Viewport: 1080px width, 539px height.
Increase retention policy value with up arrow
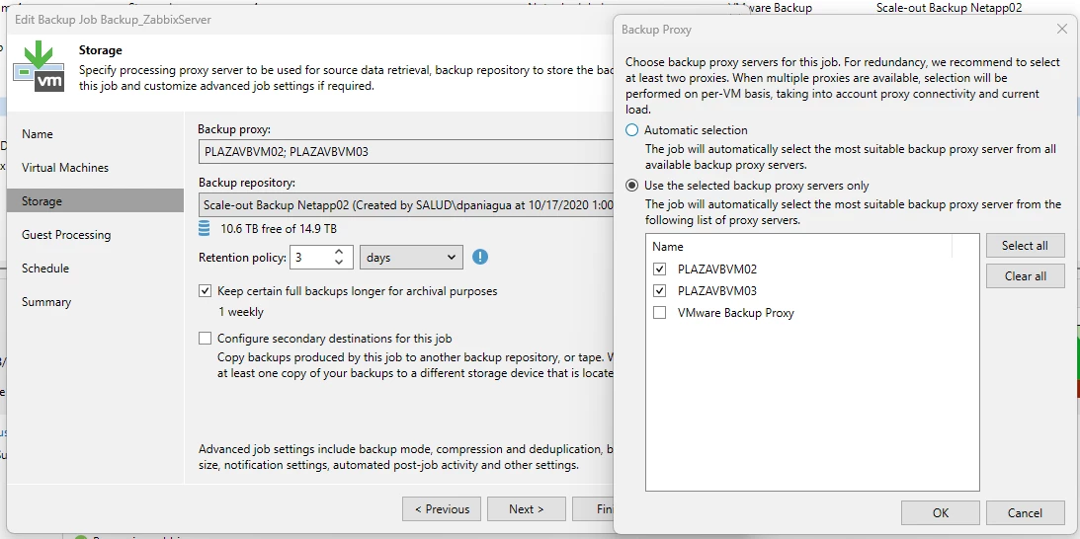coord(339,252)
